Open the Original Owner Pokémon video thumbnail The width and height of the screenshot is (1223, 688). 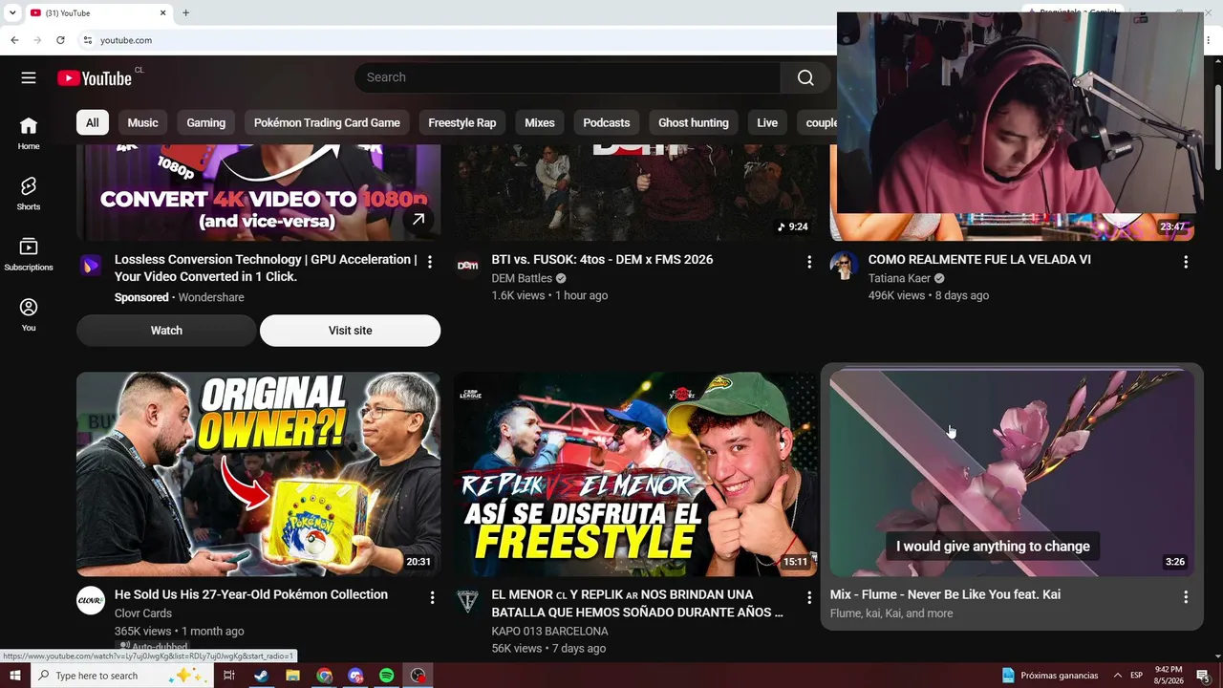(258, 474)
